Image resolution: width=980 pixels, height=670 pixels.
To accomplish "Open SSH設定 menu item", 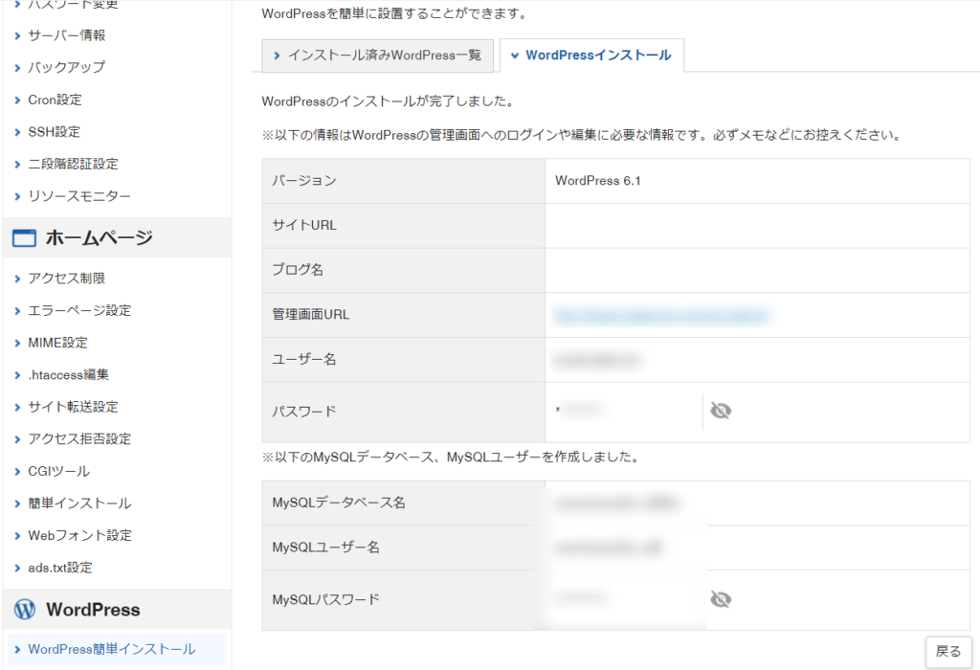I will pos(55,132).
